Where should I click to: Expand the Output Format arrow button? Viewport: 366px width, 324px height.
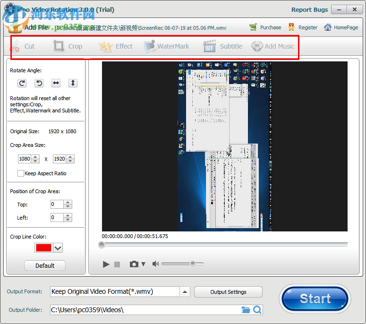185,292
